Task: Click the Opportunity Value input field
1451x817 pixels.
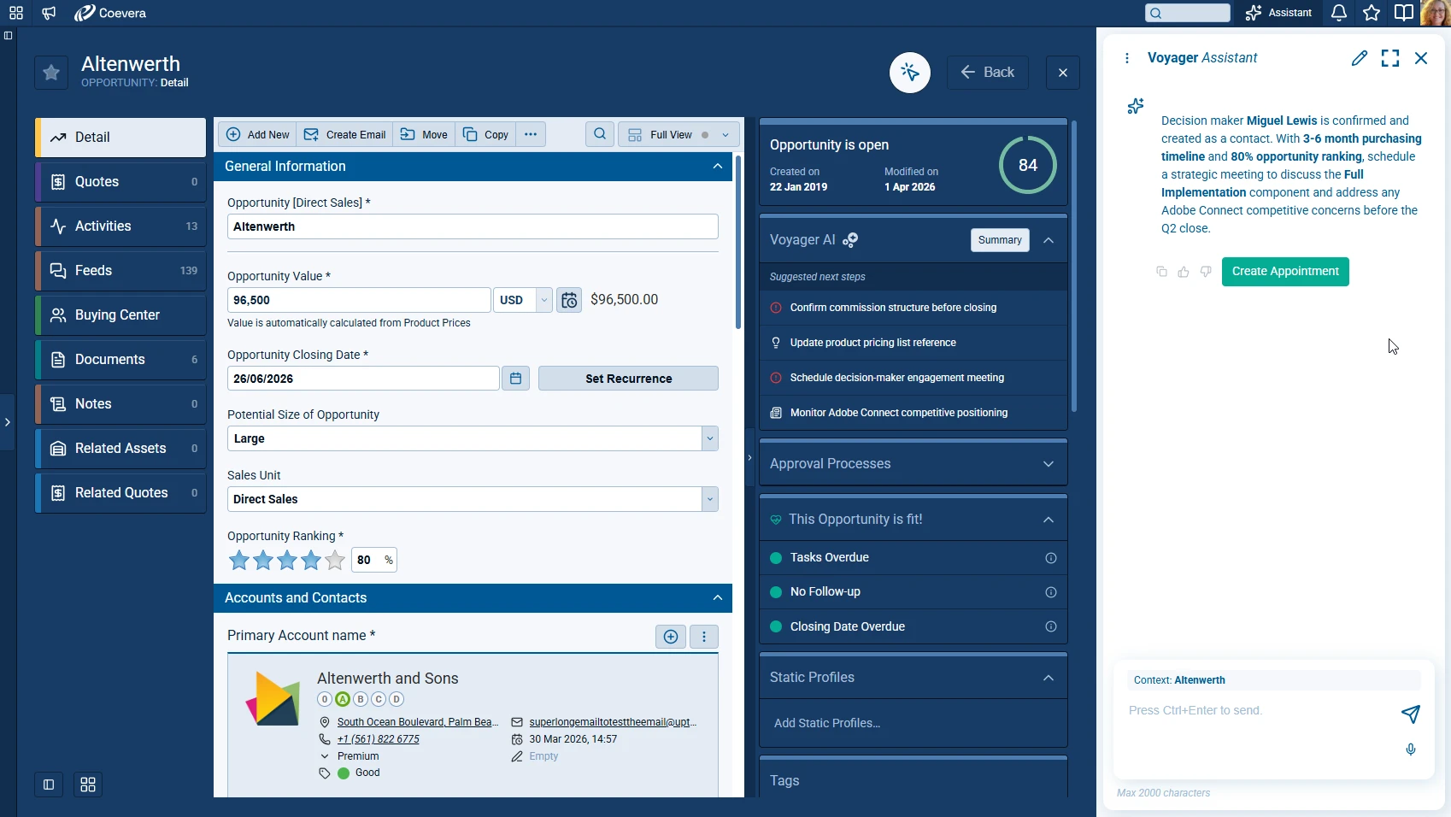Action: point(359,300)
